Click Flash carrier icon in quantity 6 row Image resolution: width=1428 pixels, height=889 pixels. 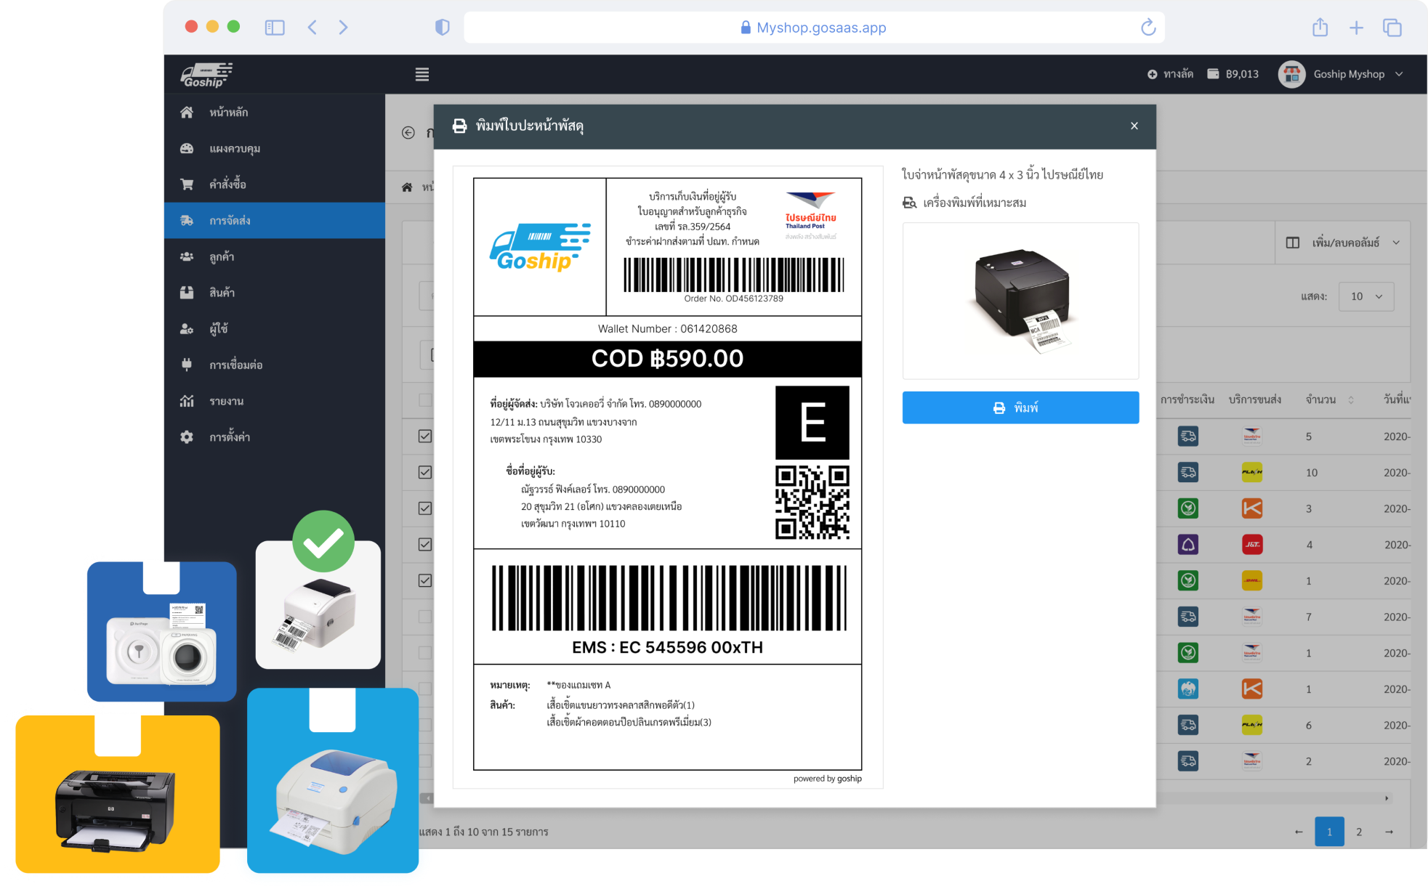pyautogui.click(x=1252, y=725)
